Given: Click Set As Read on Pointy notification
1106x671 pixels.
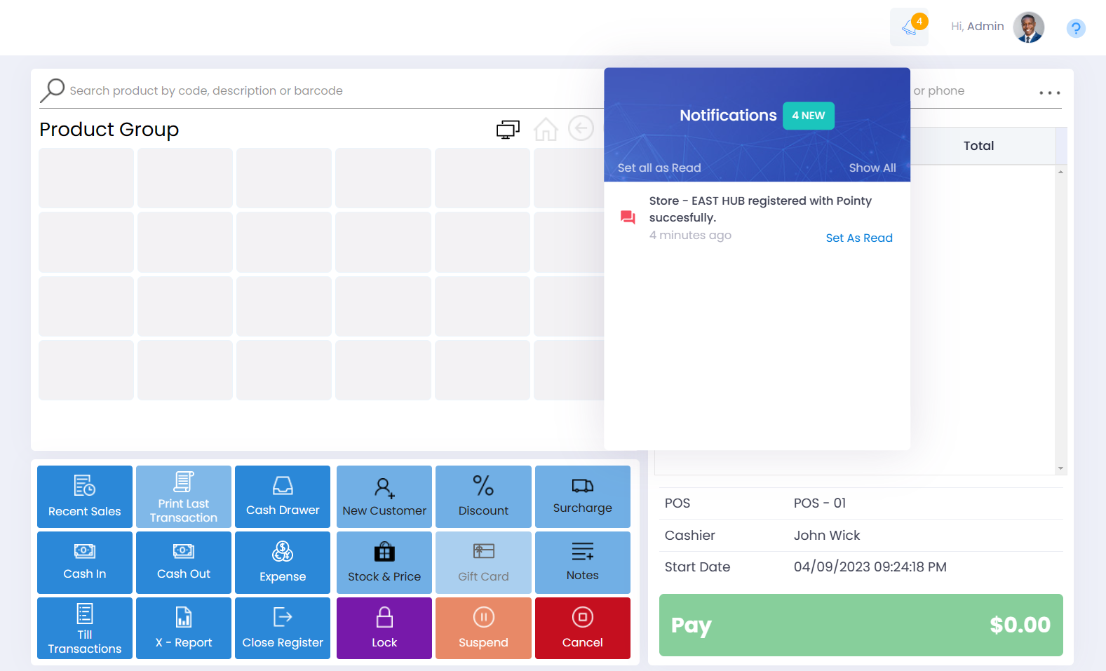Looking at the screenshot, I should click(858, 238).
